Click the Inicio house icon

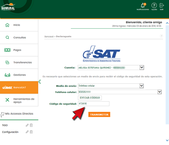click(x=7, y=25)
